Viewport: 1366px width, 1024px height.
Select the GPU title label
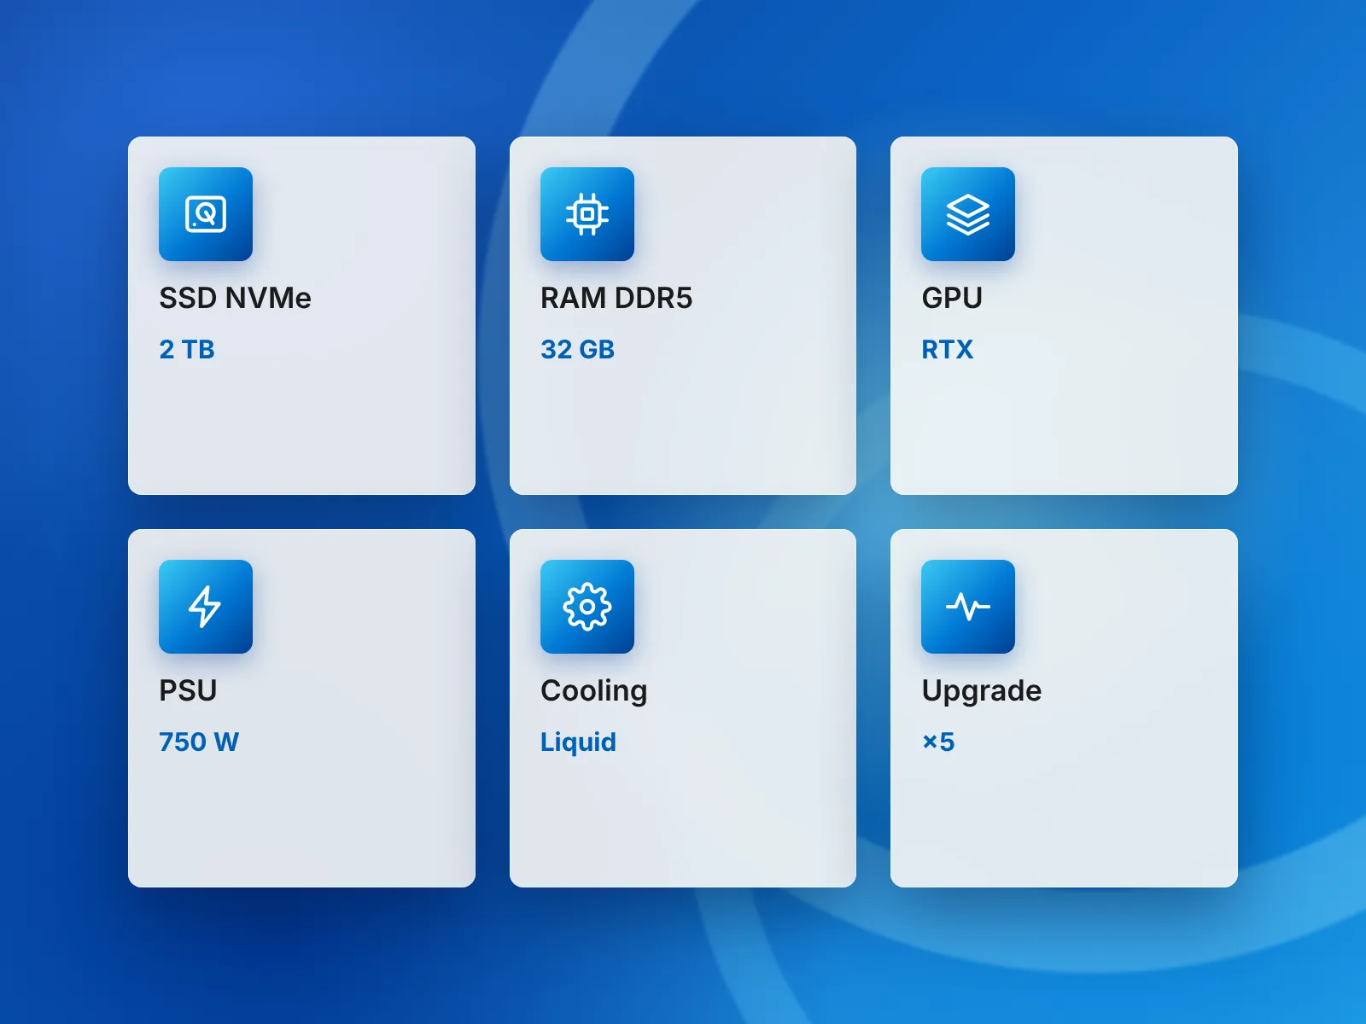coord(952,298)
